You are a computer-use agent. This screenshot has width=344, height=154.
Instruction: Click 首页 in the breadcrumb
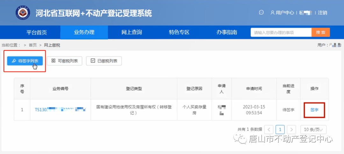[x=32, y=45]
